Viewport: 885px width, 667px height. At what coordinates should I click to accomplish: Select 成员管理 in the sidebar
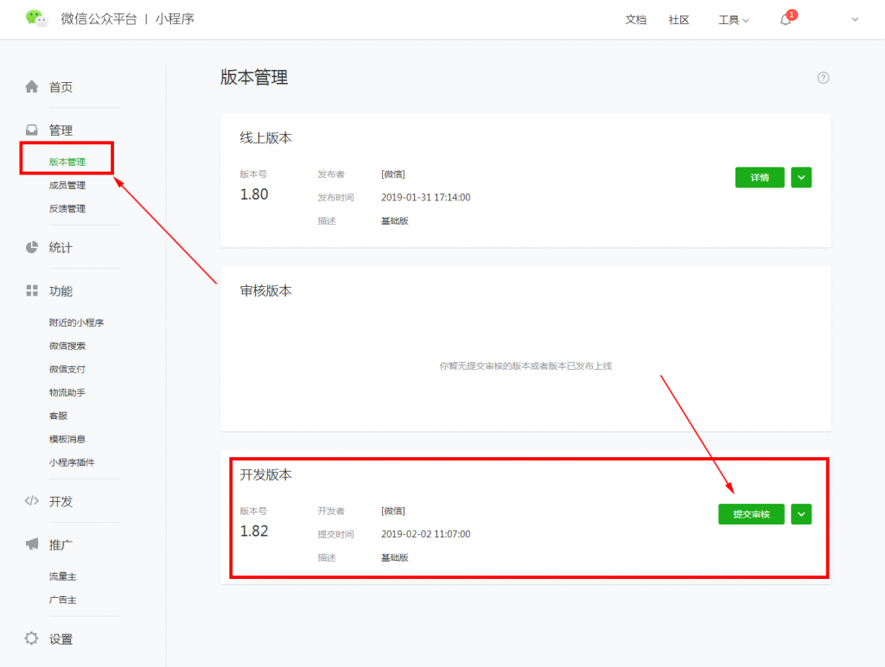[x=67, y=185]
